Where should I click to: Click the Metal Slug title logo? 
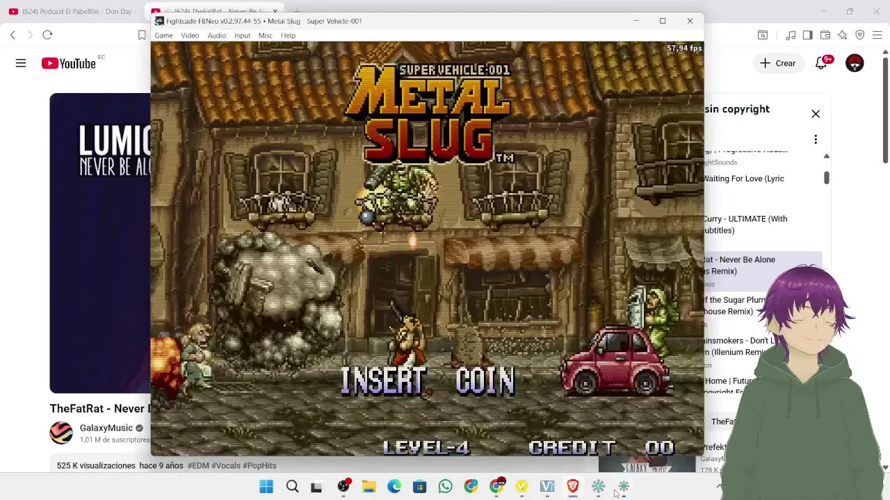[430, 115]
